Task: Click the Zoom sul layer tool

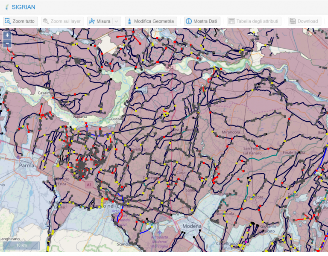Action: (x=62, y=21)
